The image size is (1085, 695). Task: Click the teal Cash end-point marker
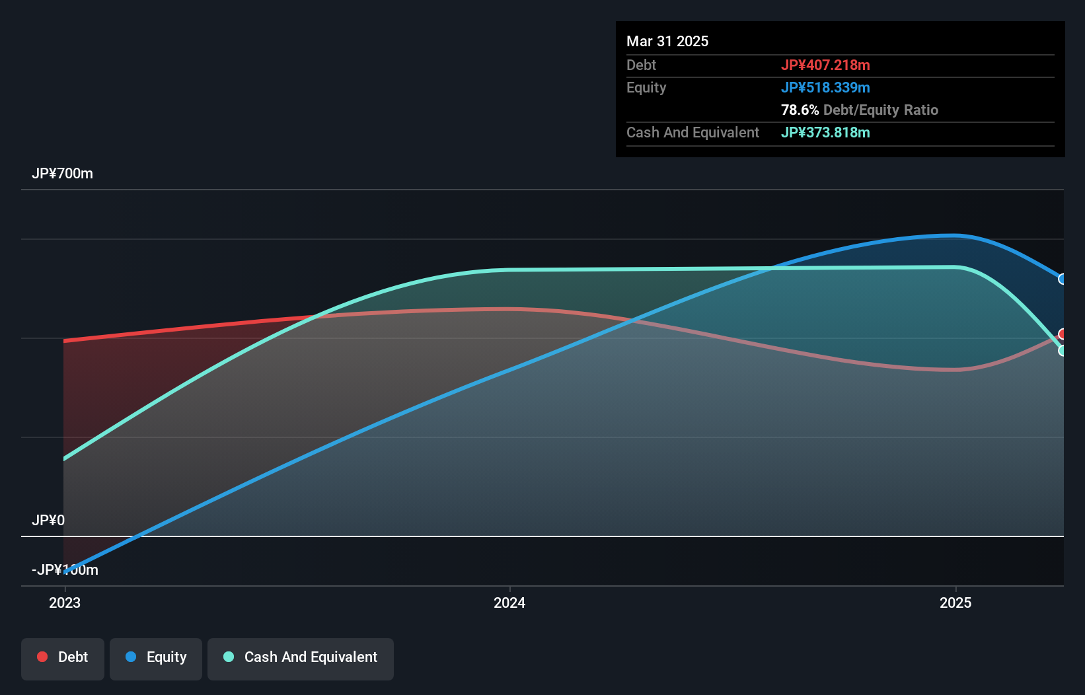[x=1062, y=351]
